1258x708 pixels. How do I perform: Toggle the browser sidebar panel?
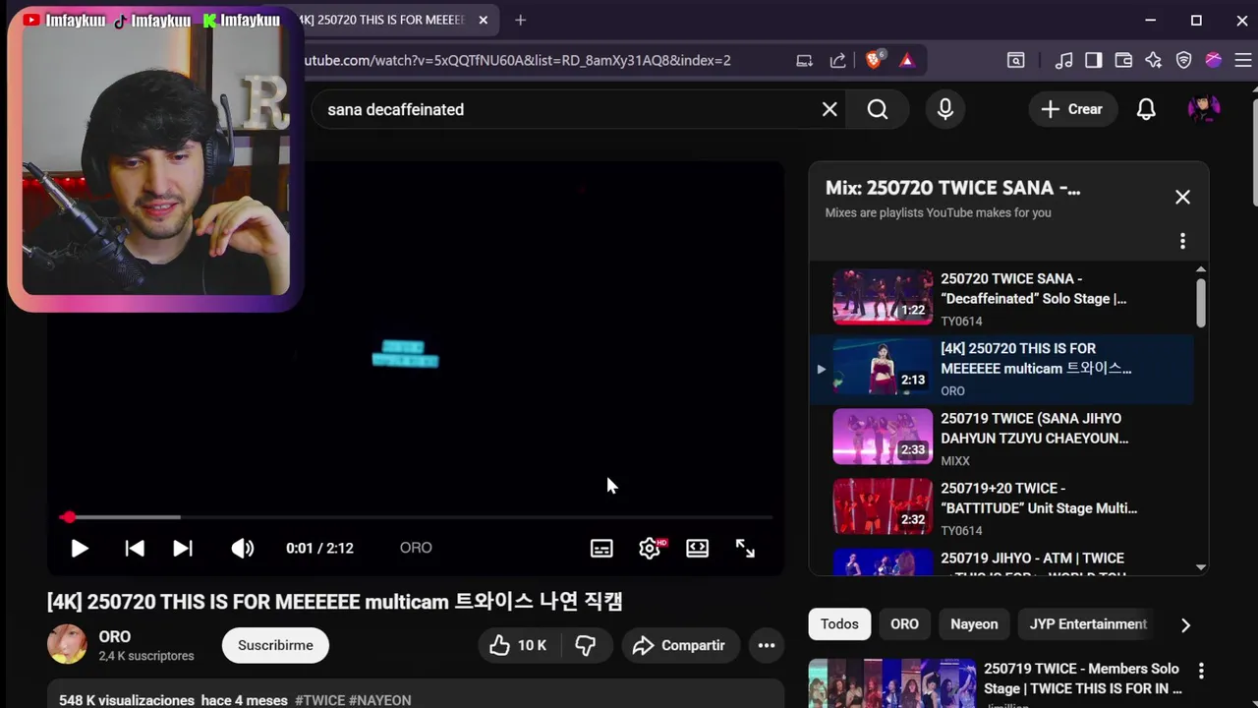pyautogui.click(x=1093, y=60)
